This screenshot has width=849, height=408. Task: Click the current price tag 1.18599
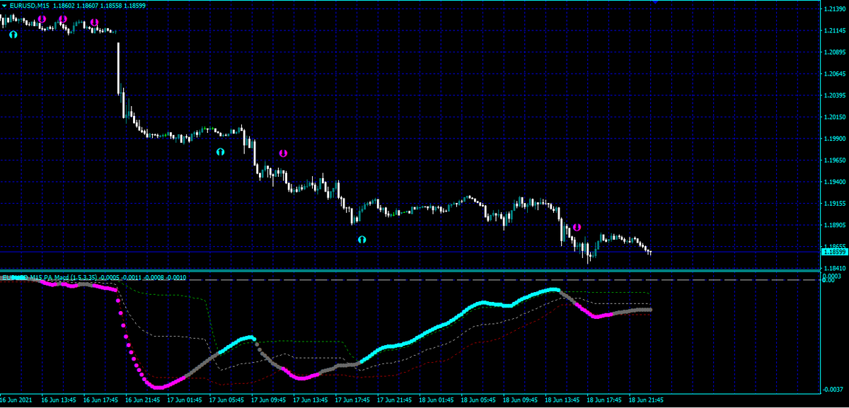[x=833, y=252]
